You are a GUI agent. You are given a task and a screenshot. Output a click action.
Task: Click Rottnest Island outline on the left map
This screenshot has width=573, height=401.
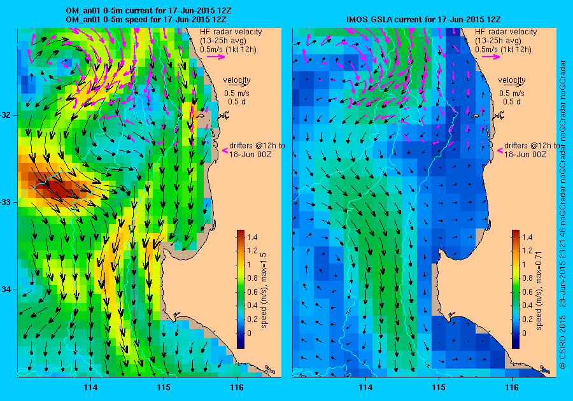(201, 115)
